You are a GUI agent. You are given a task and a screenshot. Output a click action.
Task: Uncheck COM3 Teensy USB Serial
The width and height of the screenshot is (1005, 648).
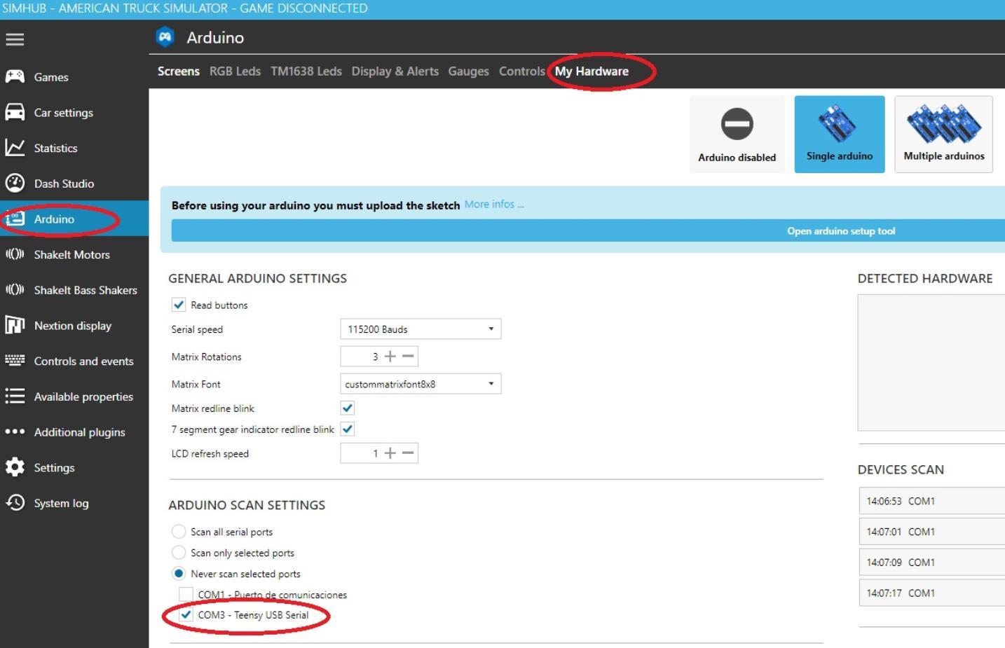point(186,615)
